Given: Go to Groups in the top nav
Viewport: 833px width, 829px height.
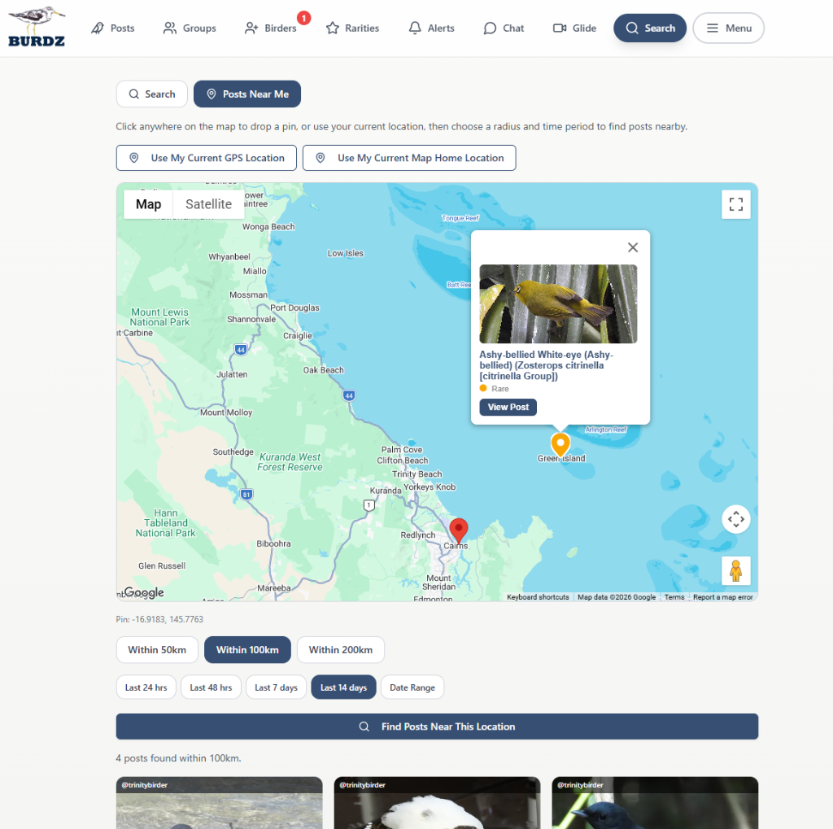Looking at the screenshot, I should (x=190, y=28).
